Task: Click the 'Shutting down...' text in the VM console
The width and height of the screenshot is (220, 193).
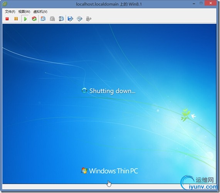Action: pos(113,91)
